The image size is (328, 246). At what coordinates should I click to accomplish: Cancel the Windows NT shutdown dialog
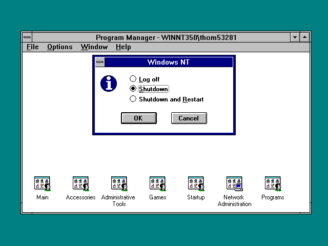(x=189, y=118)
